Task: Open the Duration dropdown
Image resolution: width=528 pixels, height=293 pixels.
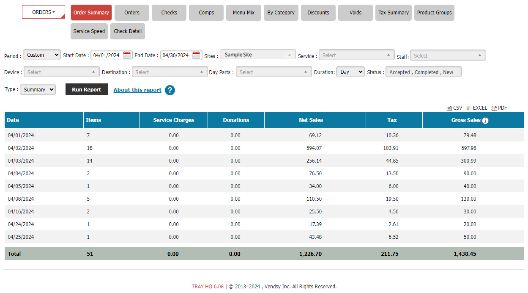Action: 350,72
